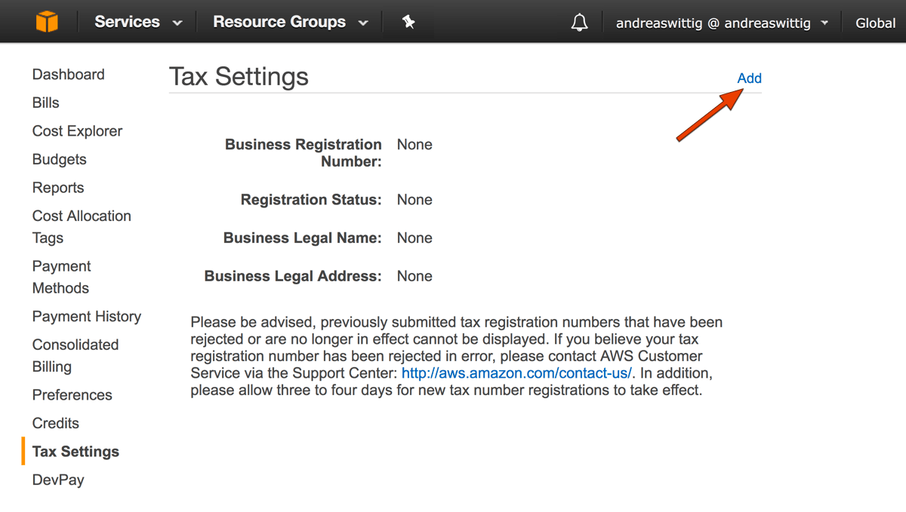This screenshot has width=906, height=512.
Task: View Payment History
Action: point(87,317)
